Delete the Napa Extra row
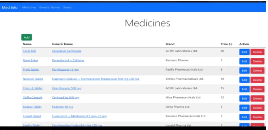Screen dimensions: 268x130 pos(257,61)
